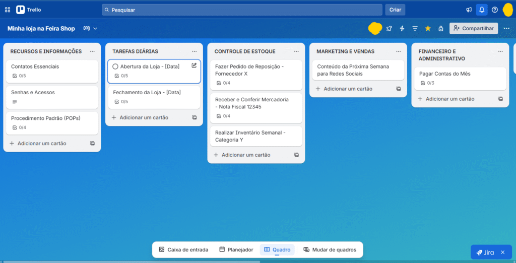This screenshot has height=263, width=516.
Task: Click description icon on Senhas e Acessos
Action: point(15,102)
